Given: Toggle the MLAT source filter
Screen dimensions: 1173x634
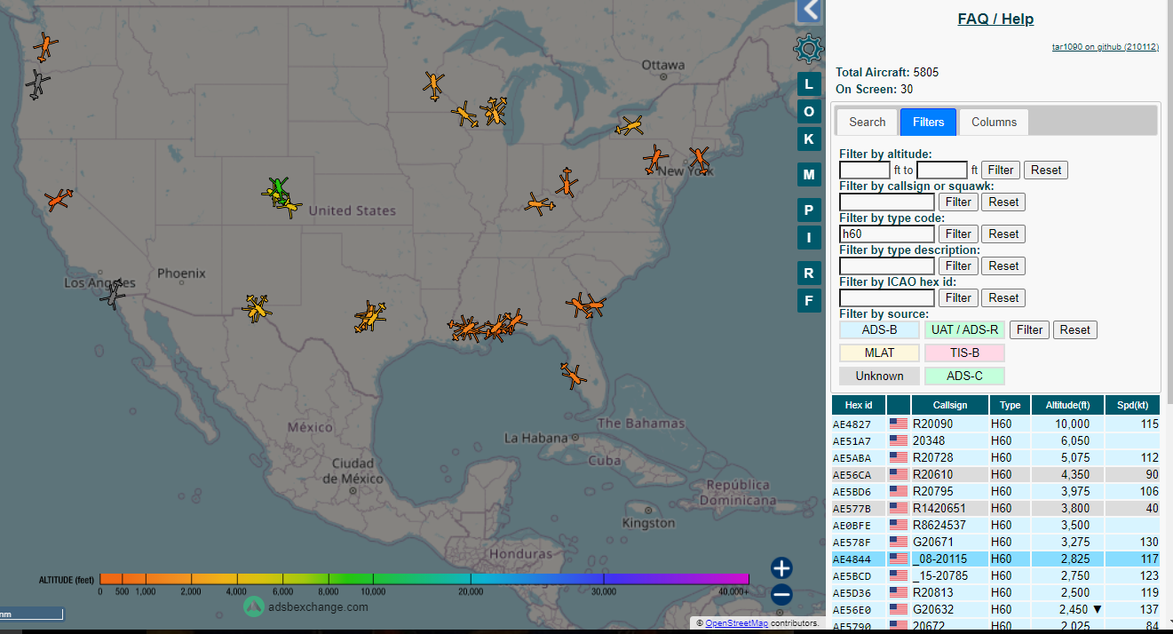Looking at the screenshot, I should pyautogui.click(x=879, y=353).
